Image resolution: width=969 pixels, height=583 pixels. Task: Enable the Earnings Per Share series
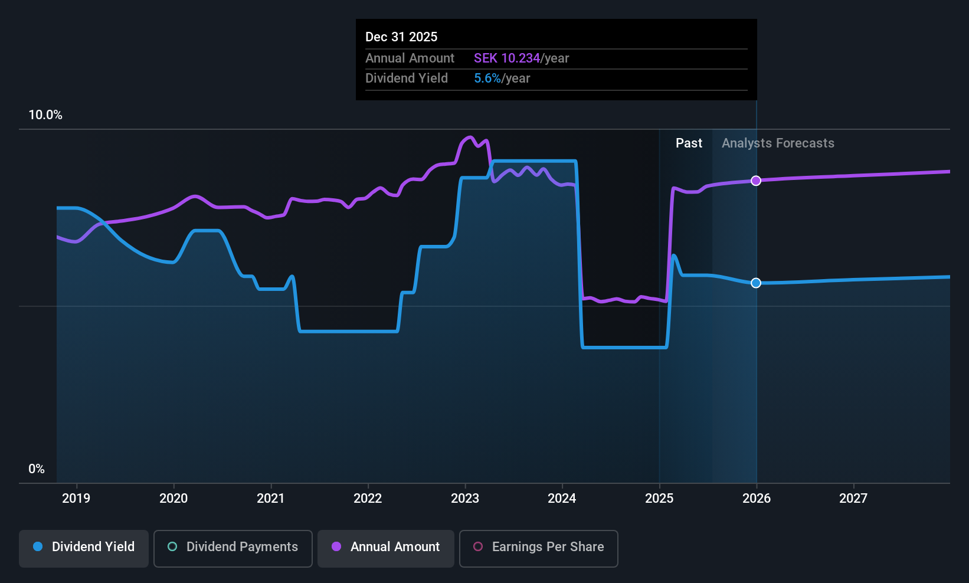click(539, 549)
